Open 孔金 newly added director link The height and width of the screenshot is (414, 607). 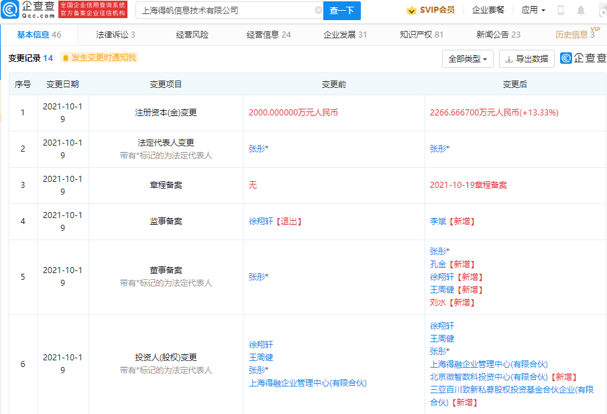coord(438,264)
